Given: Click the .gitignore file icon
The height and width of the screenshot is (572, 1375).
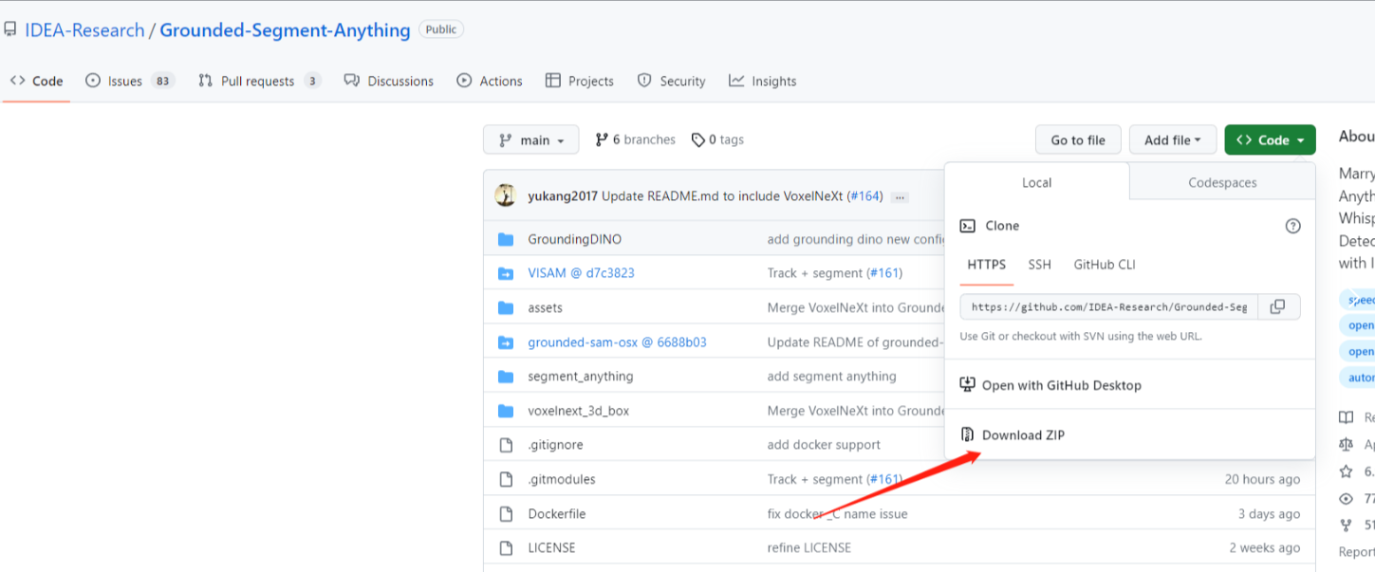Looking at the screenshot, I should (x=506, y=445).
